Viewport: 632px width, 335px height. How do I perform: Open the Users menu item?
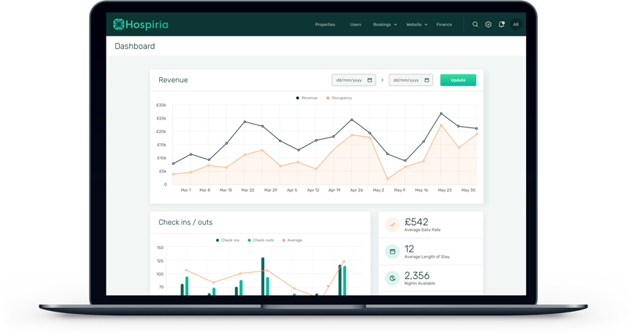tap(355, 25)
